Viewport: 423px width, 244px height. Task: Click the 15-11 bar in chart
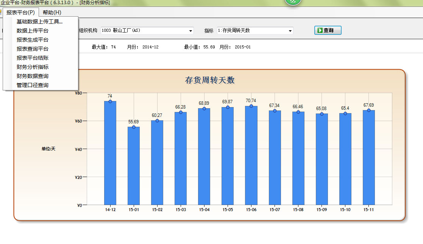(x=368, y=157)
